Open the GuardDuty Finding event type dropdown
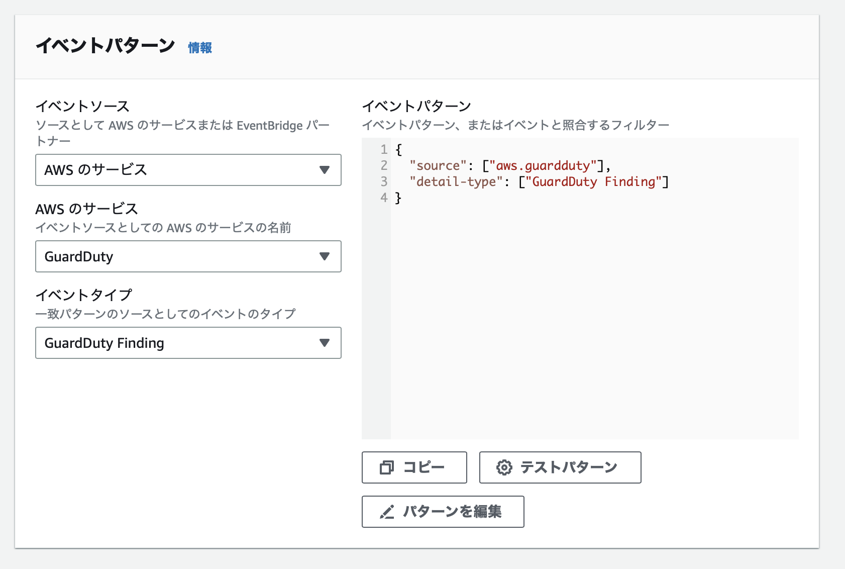Viewport: 845px width, 569px height. coord(188,343)
